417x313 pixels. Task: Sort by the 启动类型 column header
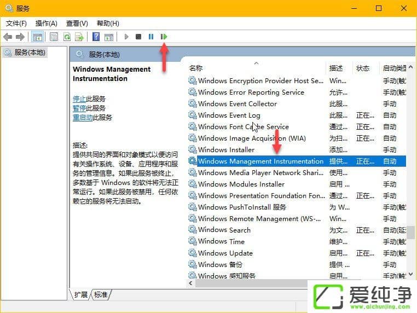[394, 68]
